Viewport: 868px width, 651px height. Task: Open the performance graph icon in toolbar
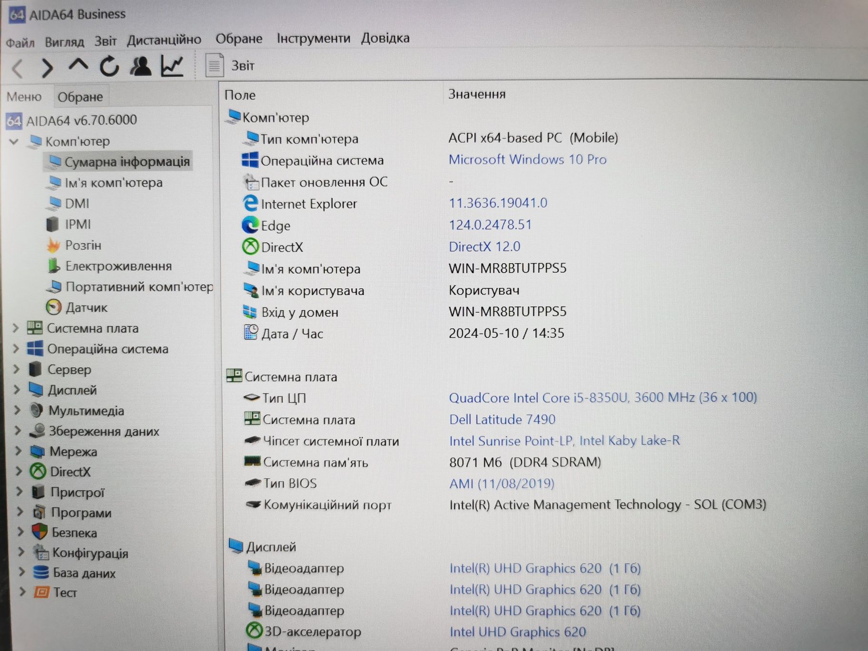[172, 66]
